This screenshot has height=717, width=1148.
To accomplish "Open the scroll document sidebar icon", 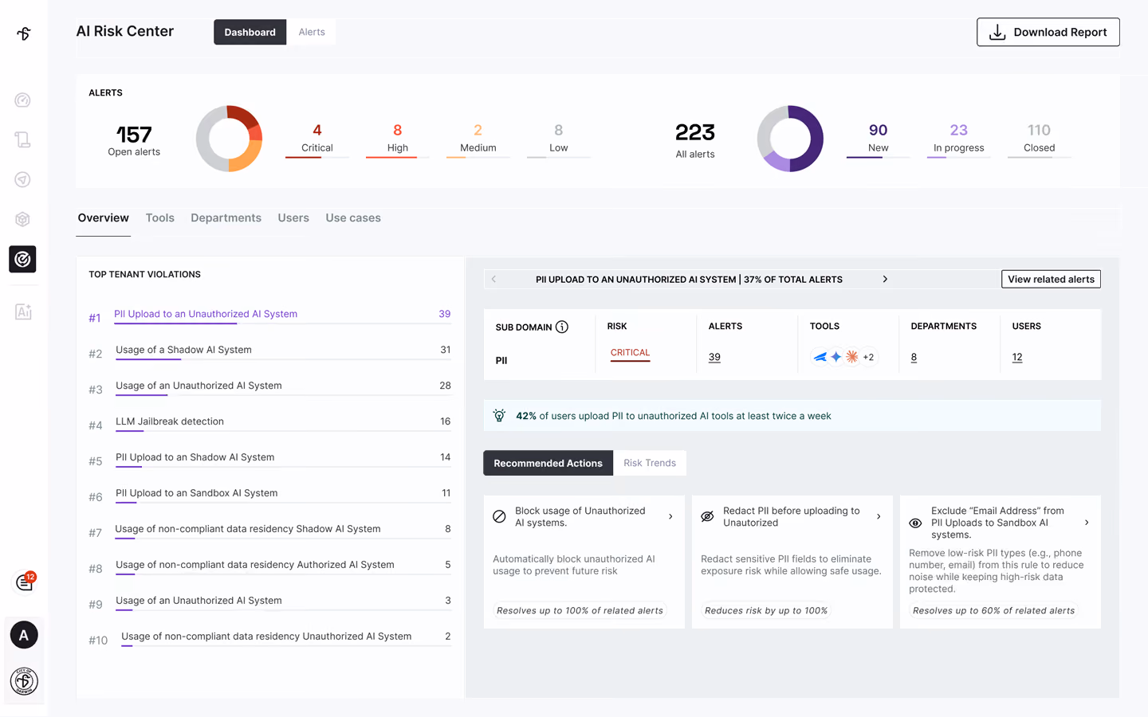I will pyautogui.click(x=22, y=140).
